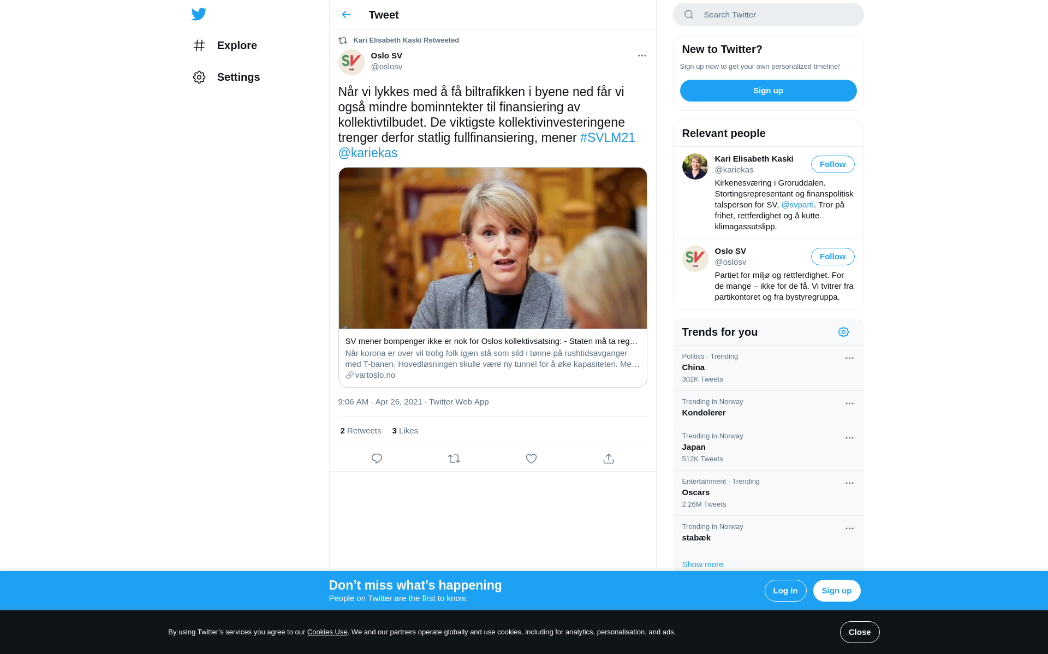Open Trends settings gear icon
Image resolution: width=1048 pixels, height=654 pixels.
[843, 332]
